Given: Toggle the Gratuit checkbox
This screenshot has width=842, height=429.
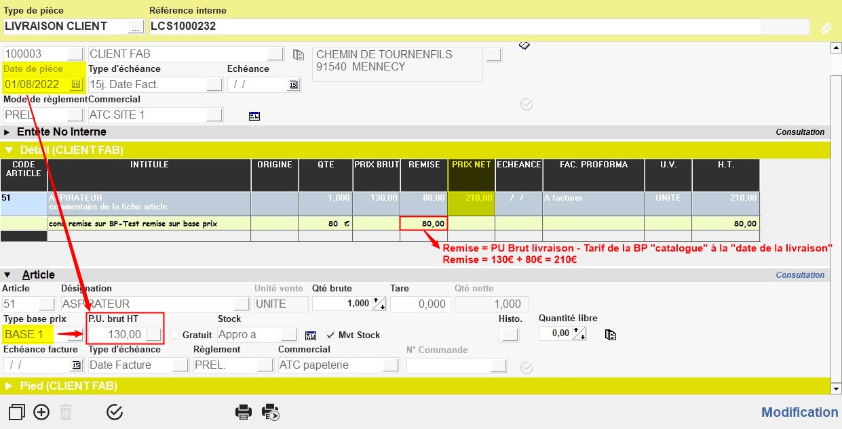Looking at the screenshot, I should (175, 335).
